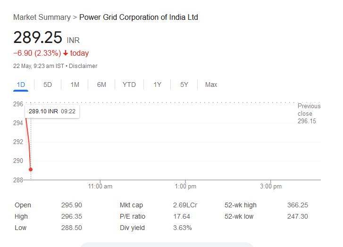Open the Disclaimer link

pyautogui.click(x=83, y=66)
